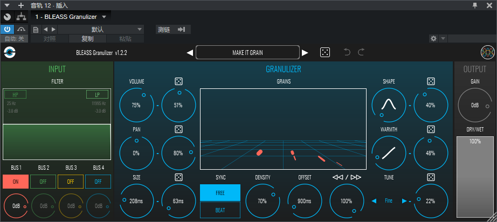Click the PAN 0% knob
497x222 pixels.
pos(136,153)
